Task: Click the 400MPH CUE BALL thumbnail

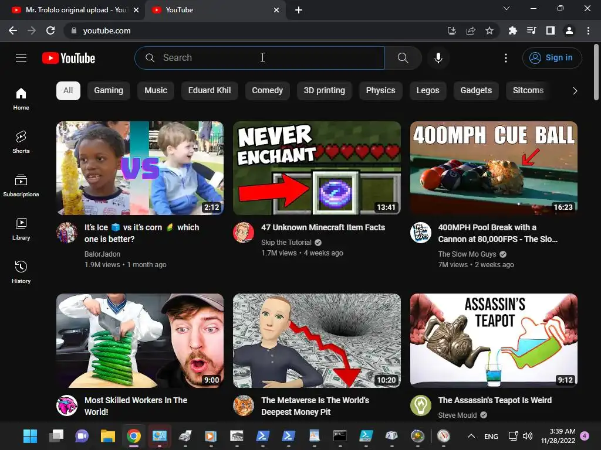Action: pos(494,168)
